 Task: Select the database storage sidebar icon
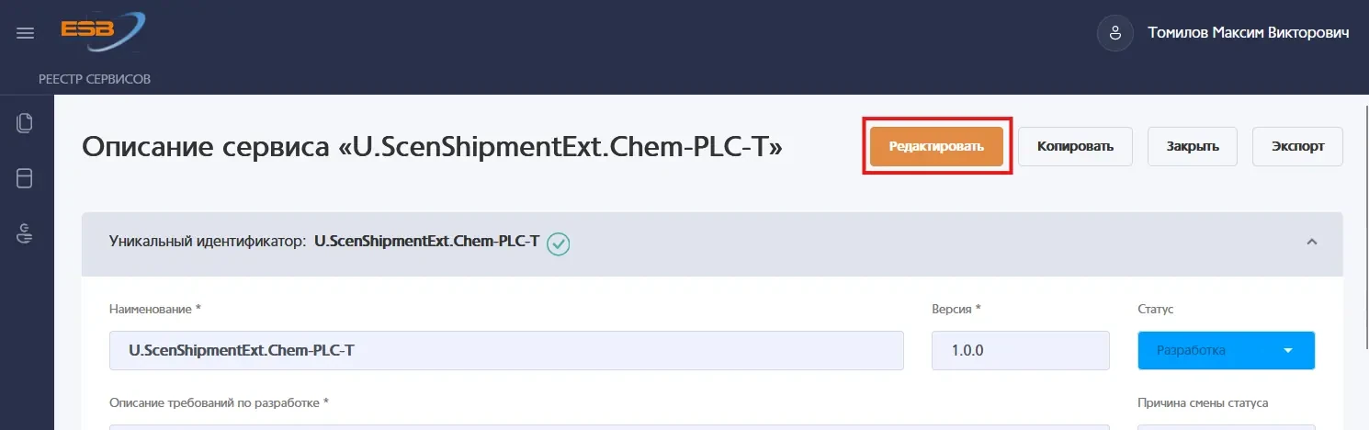point(26,178)
